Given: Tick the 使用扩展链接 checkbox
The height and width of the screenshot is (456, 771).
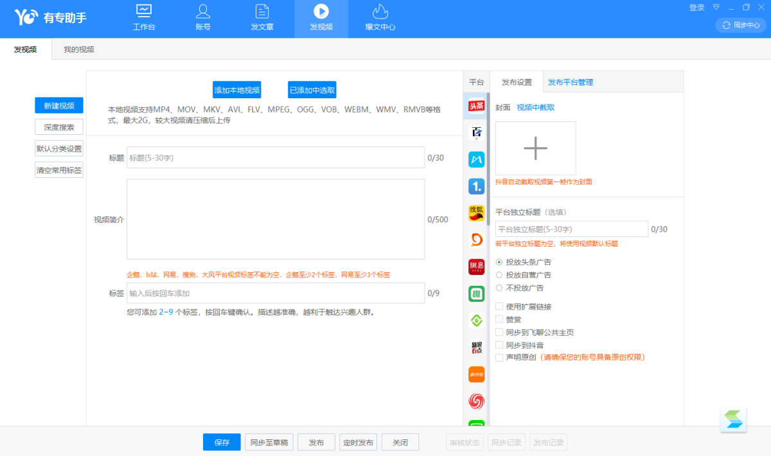Looking at the screenshot, I should (x=499, y=306).
